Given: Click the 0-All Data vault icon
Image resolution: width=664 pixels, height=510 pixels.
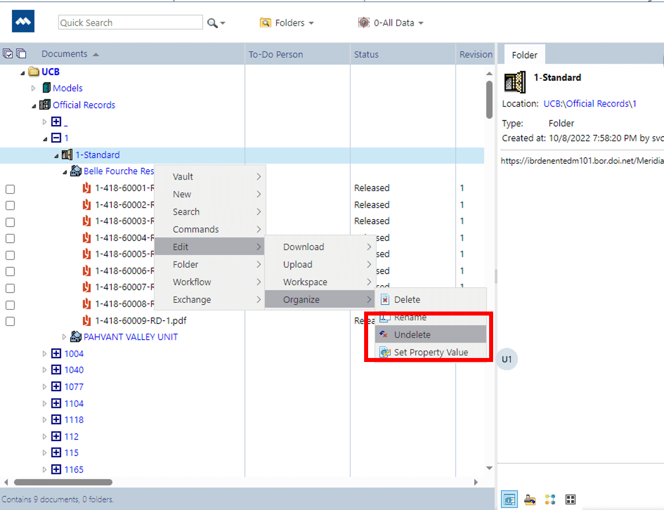Looking at the screenshot, I should click(364, 22).
